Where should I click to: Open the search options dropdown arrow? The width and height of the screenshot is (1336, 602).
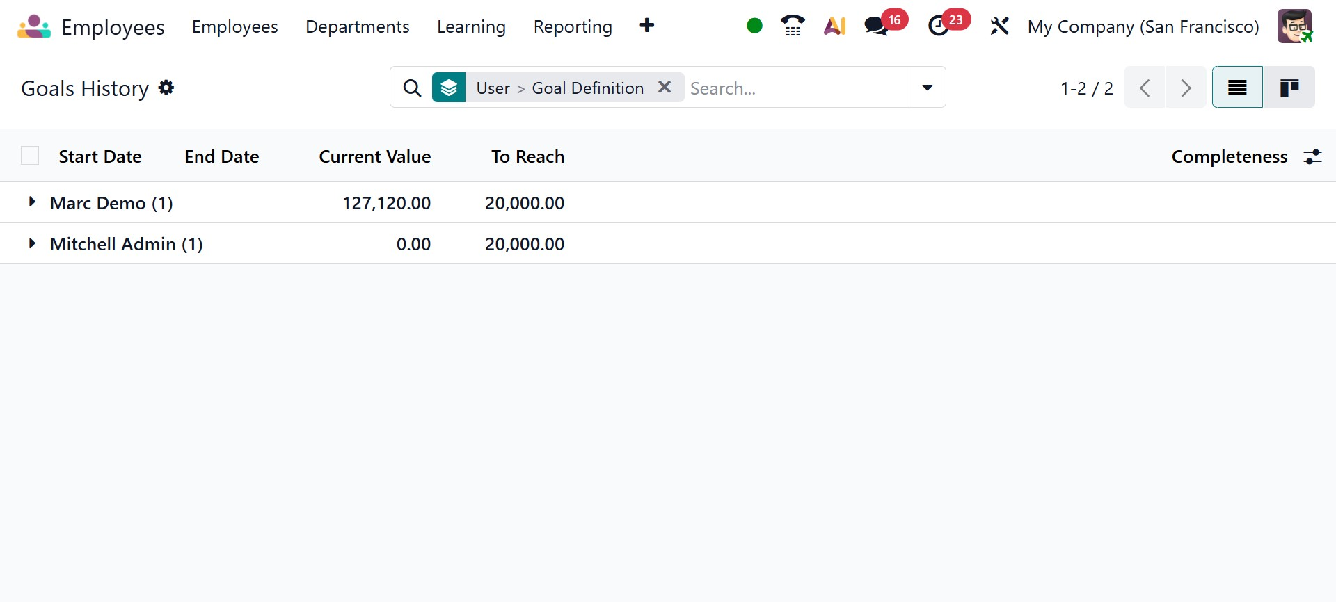click(x=927, y=88)
